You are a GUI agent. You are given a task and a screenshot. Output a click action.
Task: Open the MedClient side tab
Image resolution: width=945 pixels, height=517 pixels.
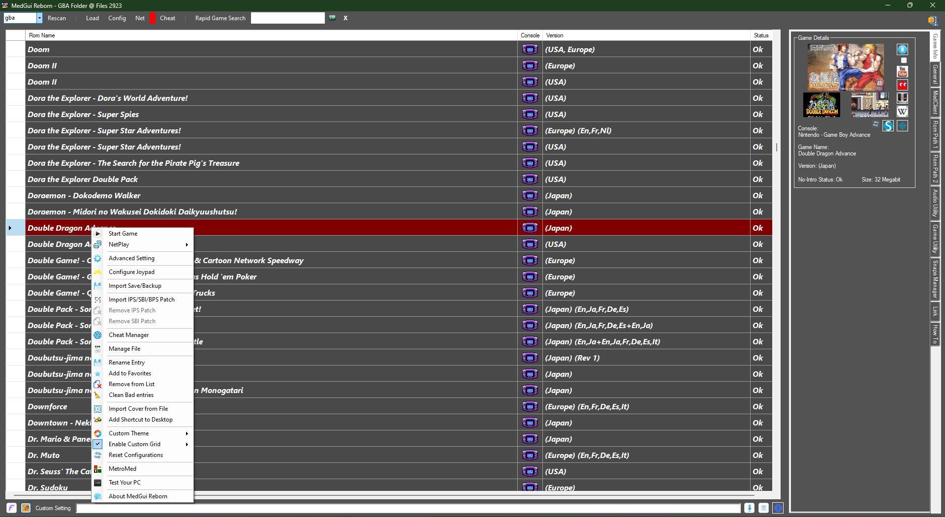(935, 102)
